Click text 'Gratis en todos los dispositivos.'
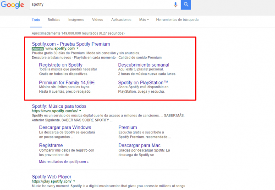This screenshot has width=275, height=190. click(x=64, y=74)
